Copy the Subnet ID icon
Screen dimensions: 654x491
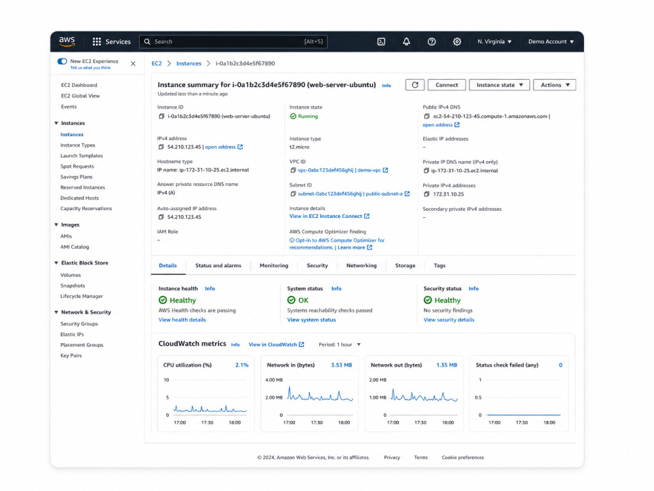(293, 194)
